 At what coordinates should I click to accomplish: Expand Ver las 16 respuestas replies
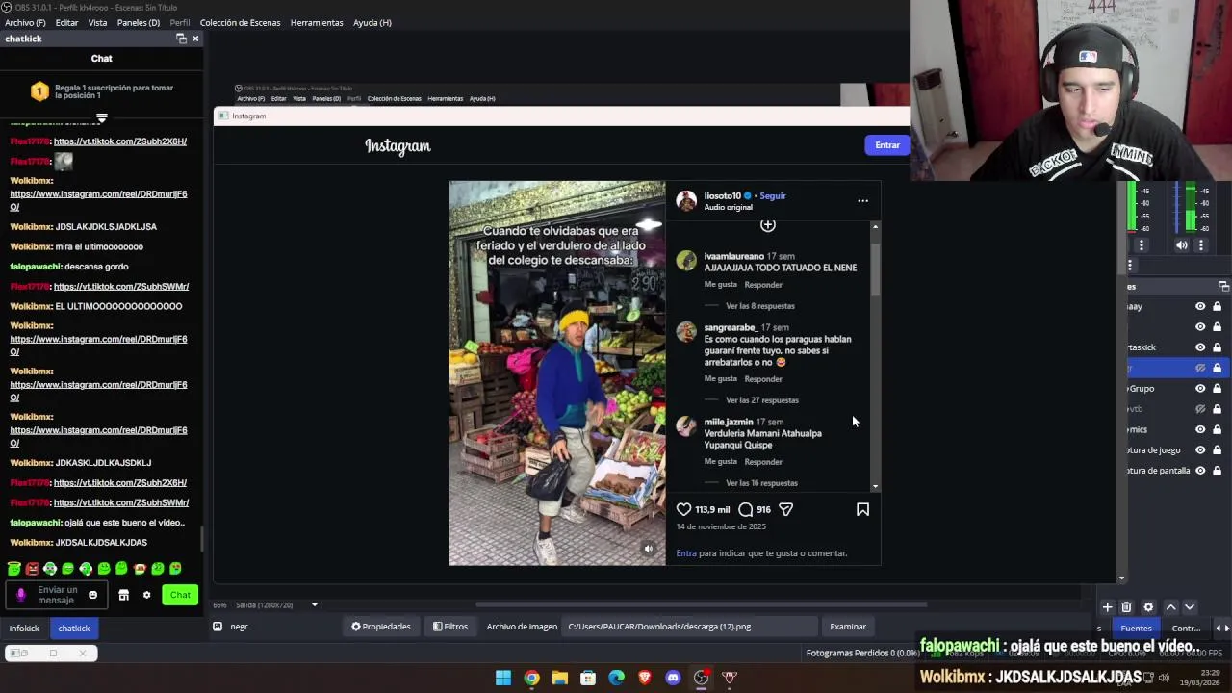[x=762, y=483]
